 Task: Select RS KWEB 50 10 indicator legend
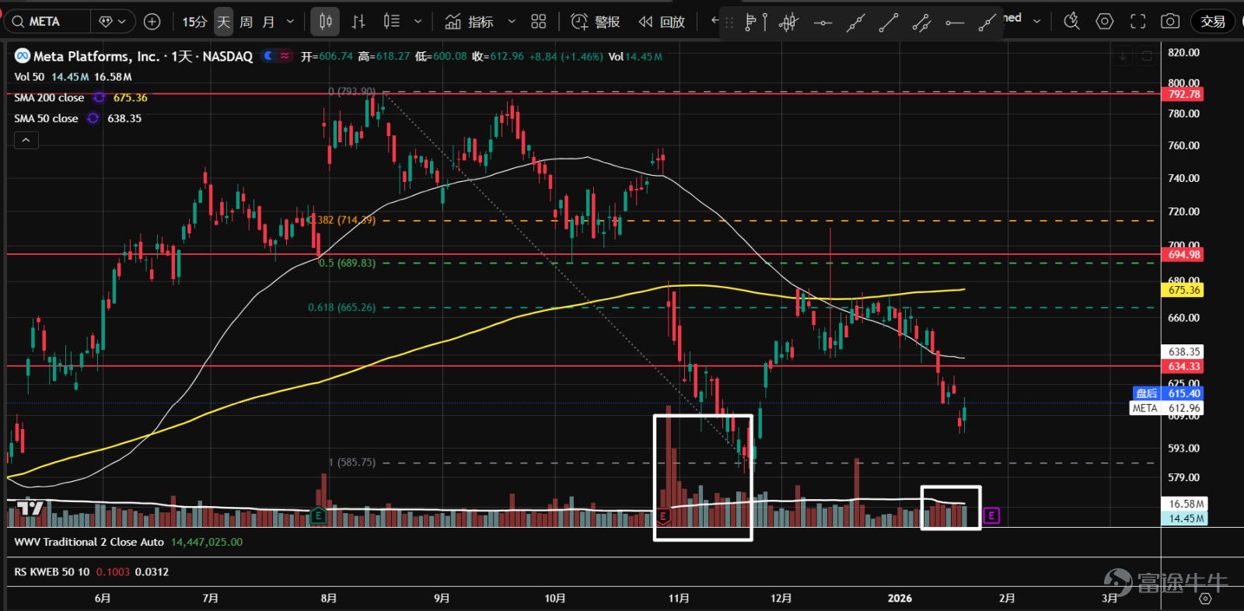(52, 571)
